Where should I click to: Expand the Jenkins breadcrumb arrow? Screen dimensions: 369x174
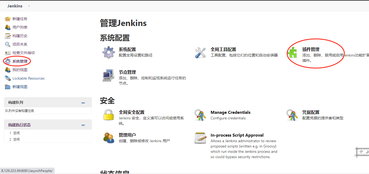tap(29, 6)
